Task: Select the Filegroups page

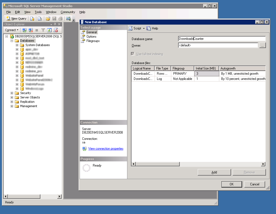Action: [93, 41]
